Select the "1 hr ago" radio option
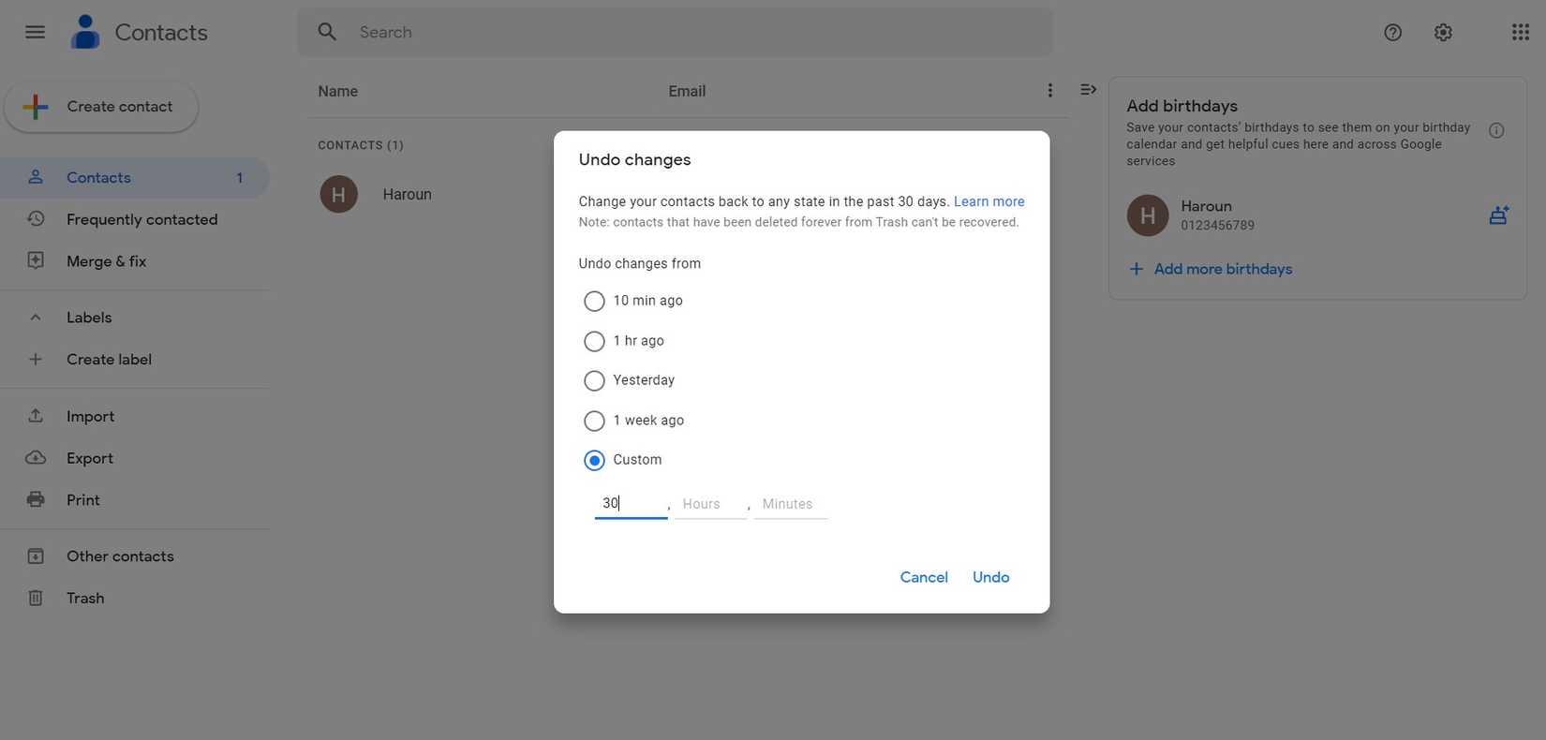Viewport: 1546px width, 740px height. (594, 341)
